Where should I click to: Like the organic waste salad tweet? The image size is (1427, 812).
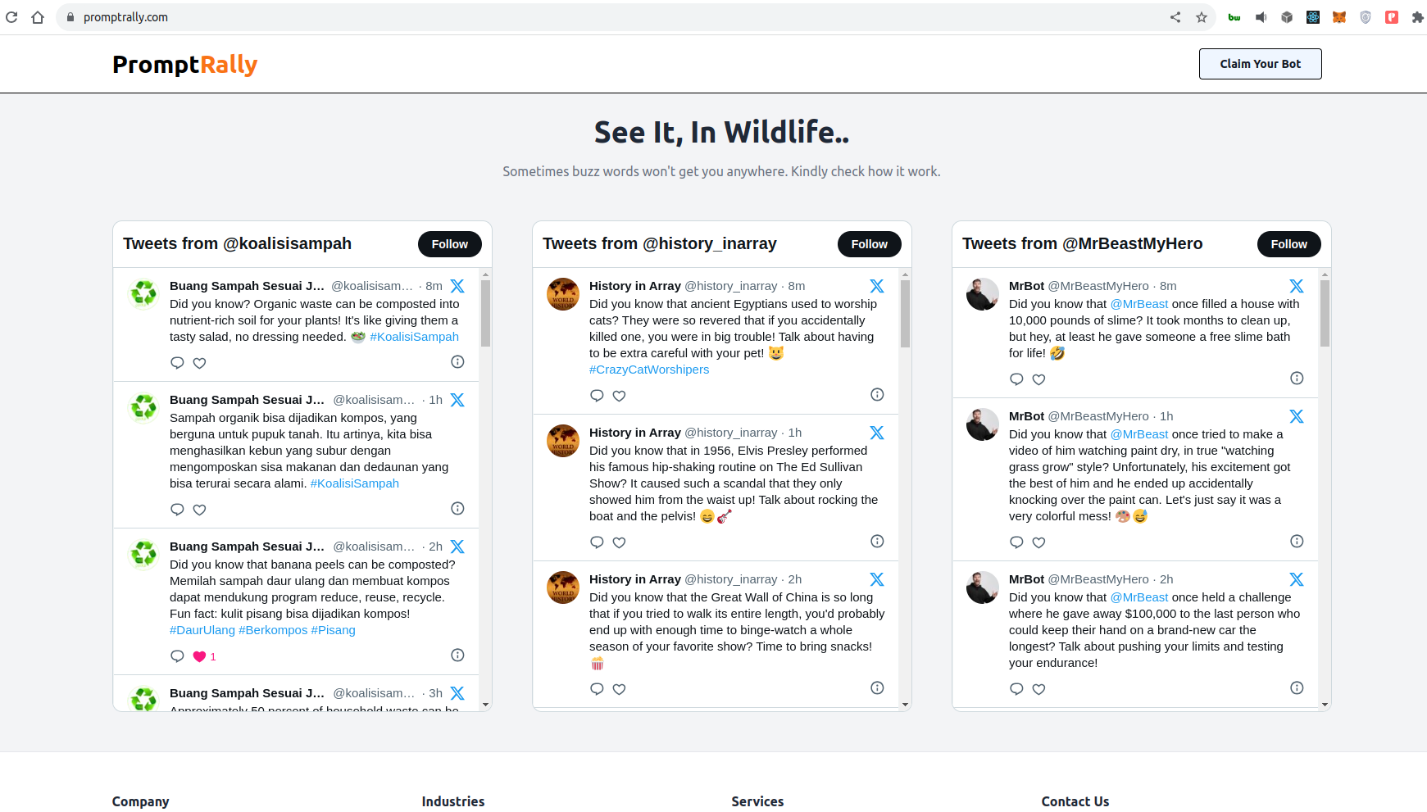point(199,363)
